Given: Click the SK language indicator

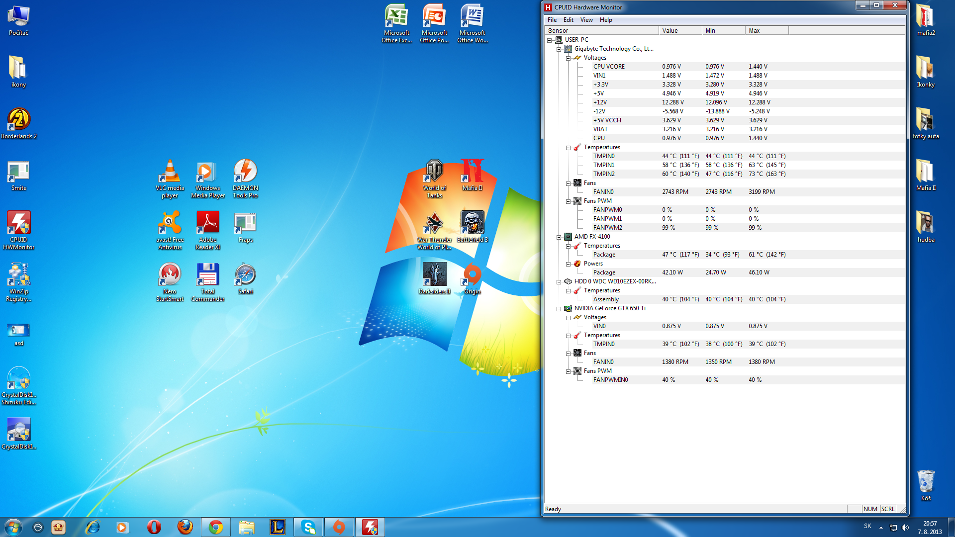Looking at the screenshot, I should pos(867,526).
